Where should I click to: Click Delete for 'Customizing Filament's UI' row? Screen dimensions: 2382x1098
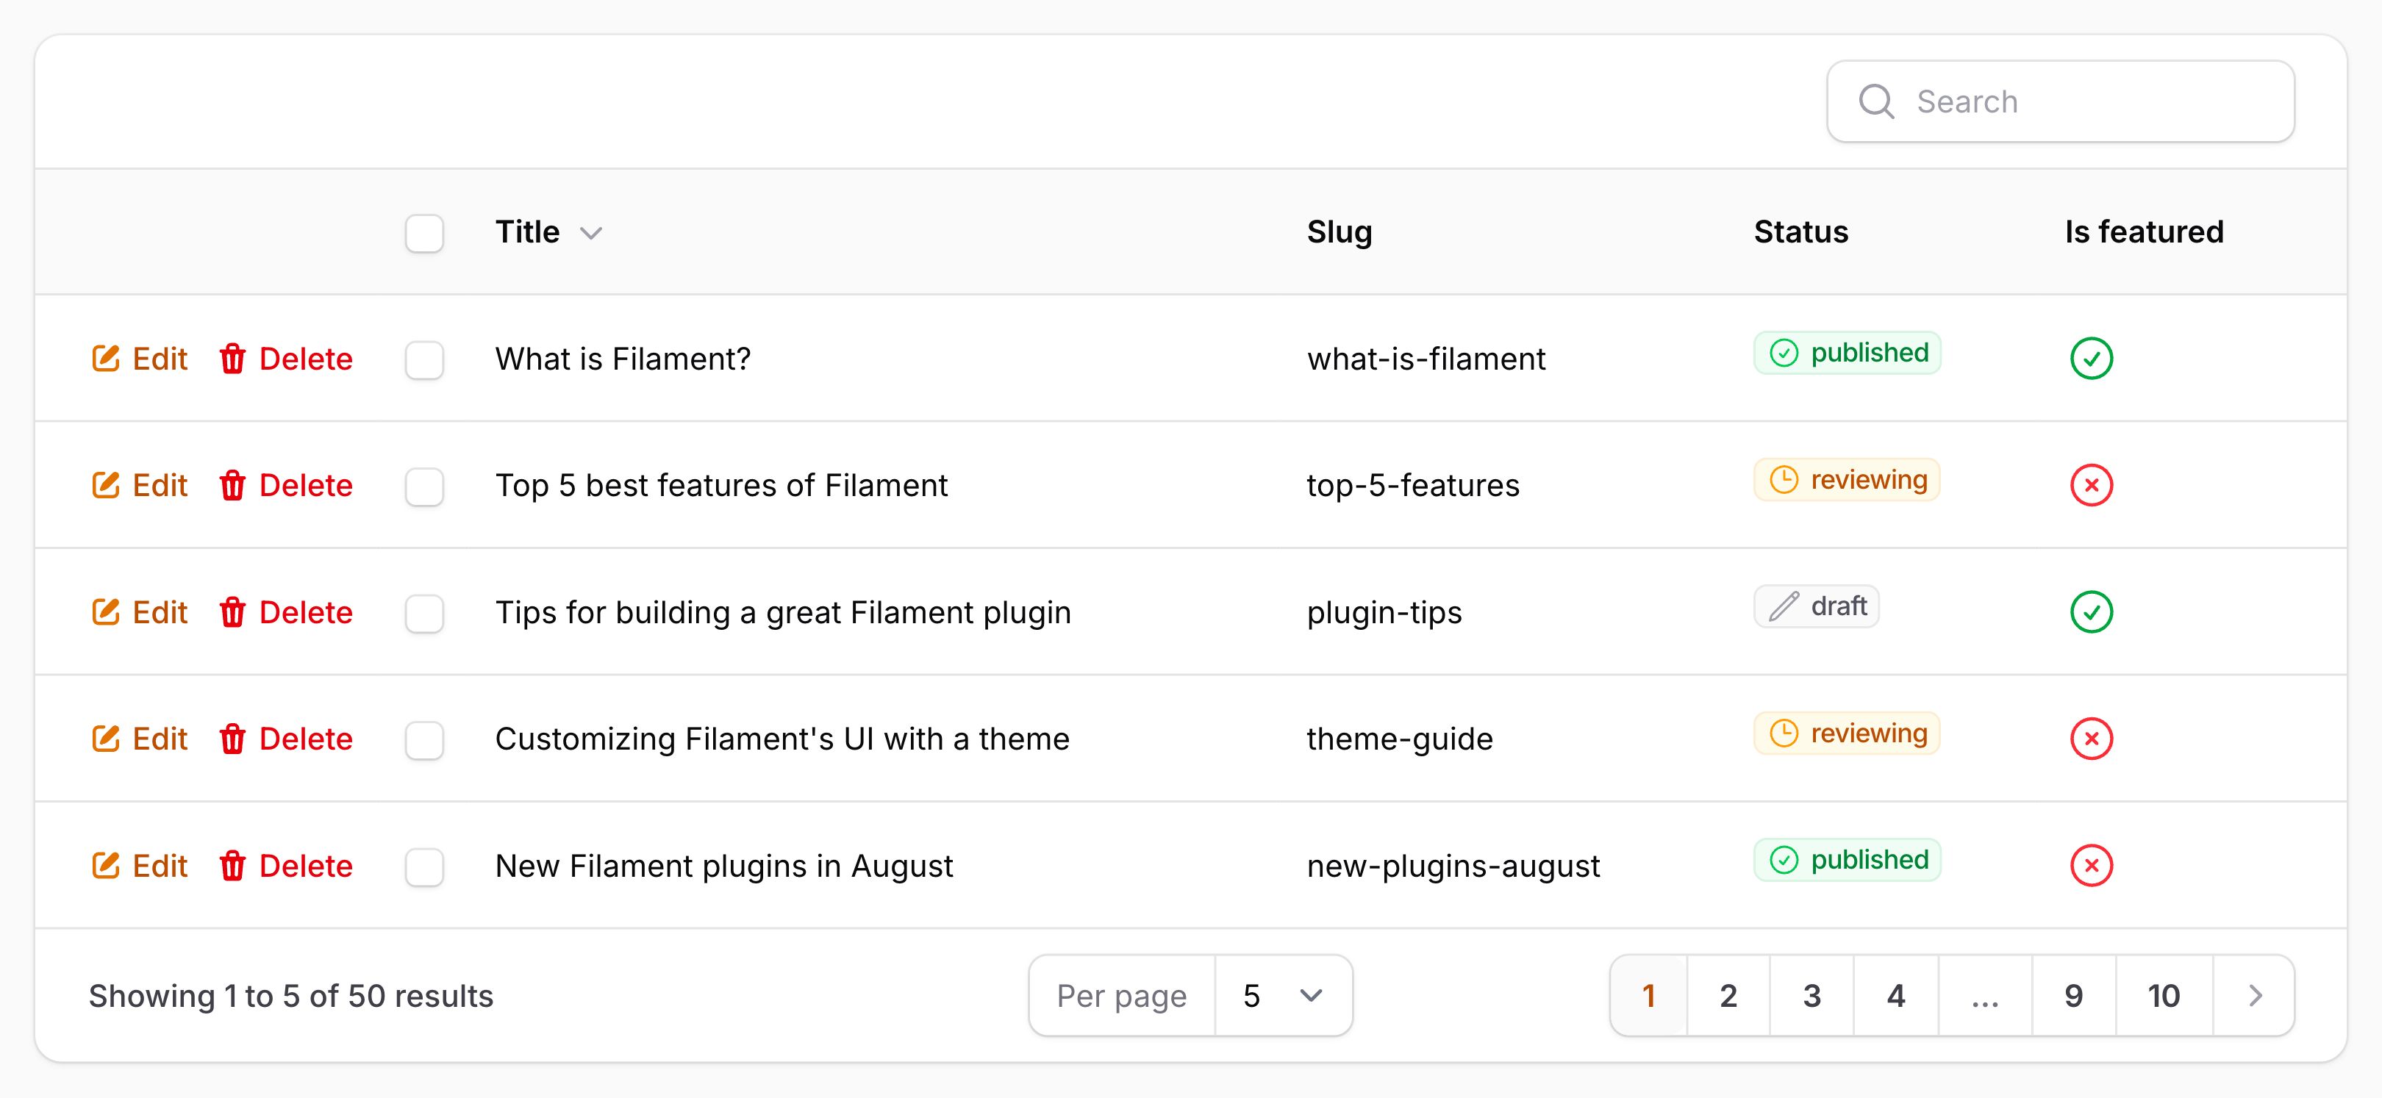pos(287,739)
